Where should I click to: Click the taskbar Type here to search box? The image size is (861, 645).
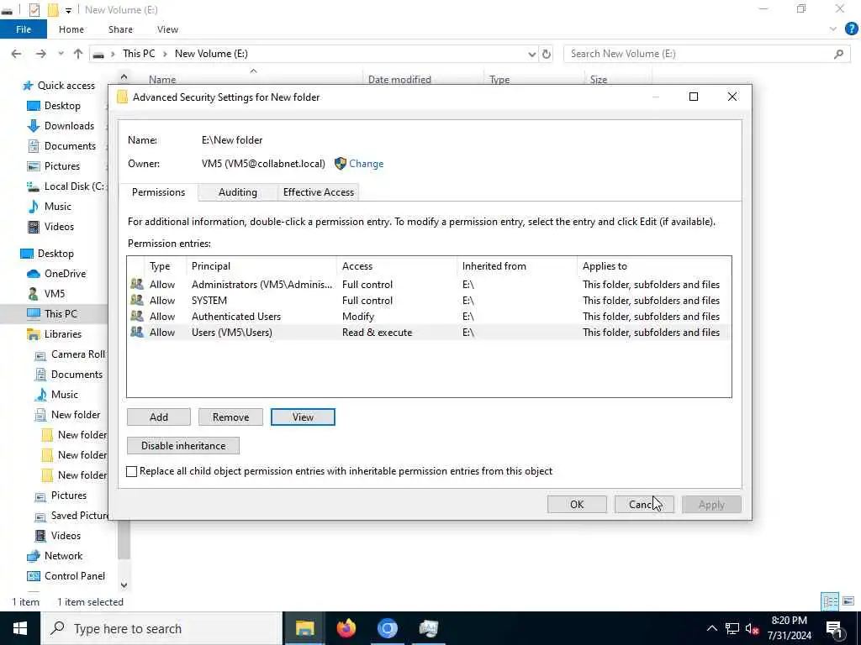pos(162,628)
